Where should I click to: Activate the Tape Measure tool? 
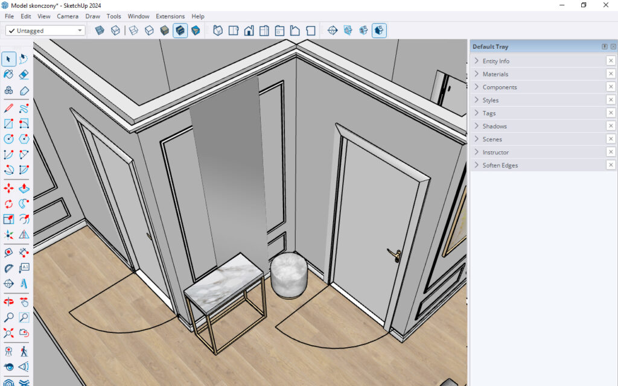click(8, 252)
